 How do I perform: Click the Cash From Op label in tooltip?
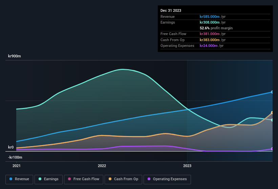click(172, 40)
